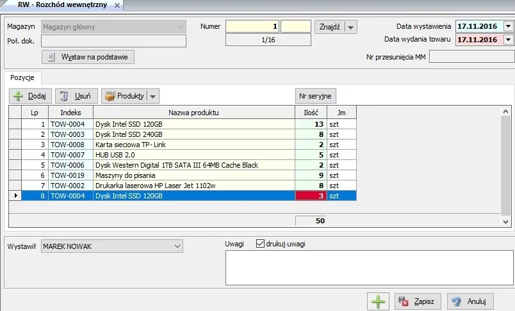
Task: Select row Maszyny do pisania
Action: (x=183, y=175)
